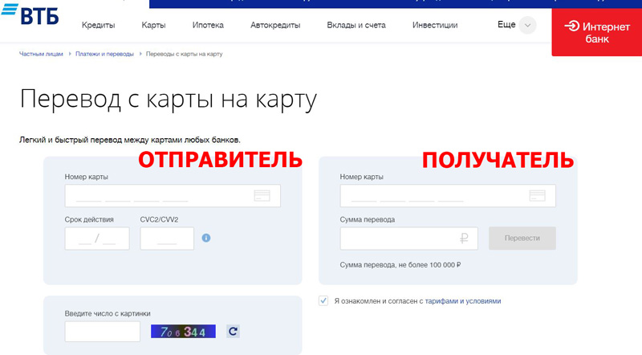Click the Перевести button
This screenshot has height=355, width=642.
522,239
